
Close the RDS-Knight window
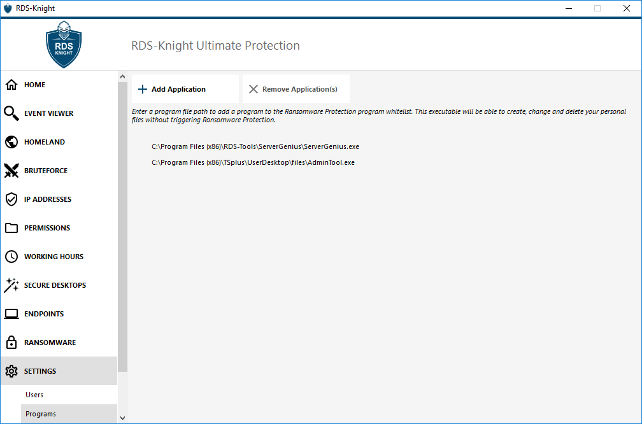[x=627, y=8]
